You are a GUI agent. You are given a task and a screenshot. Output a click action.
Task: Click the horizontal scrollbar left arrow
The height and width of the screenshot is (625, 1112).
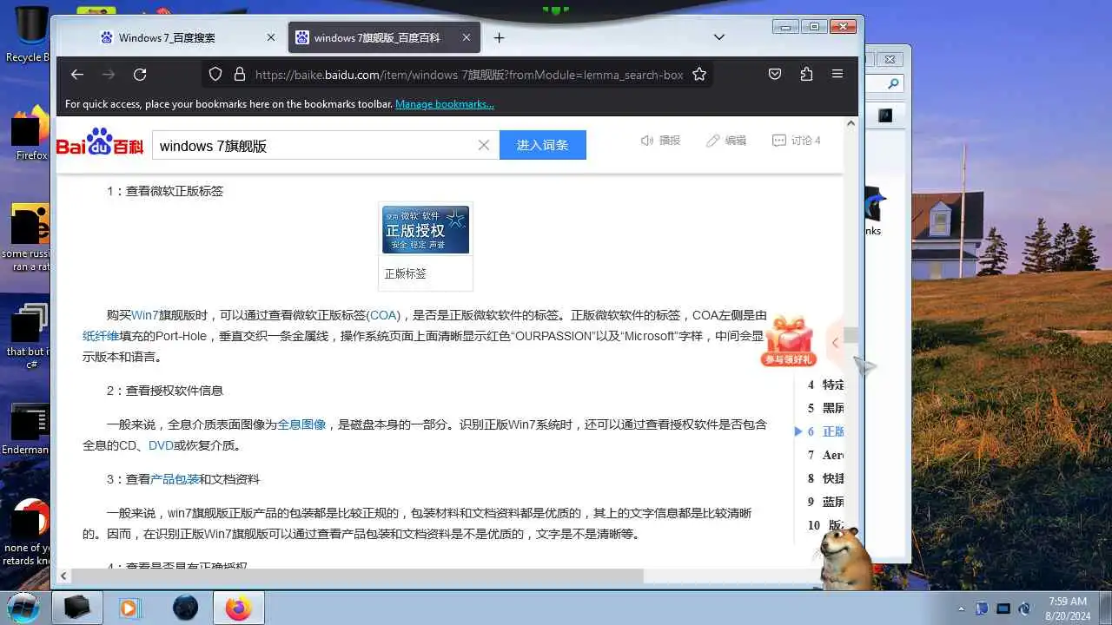click(x=63, y=576)
